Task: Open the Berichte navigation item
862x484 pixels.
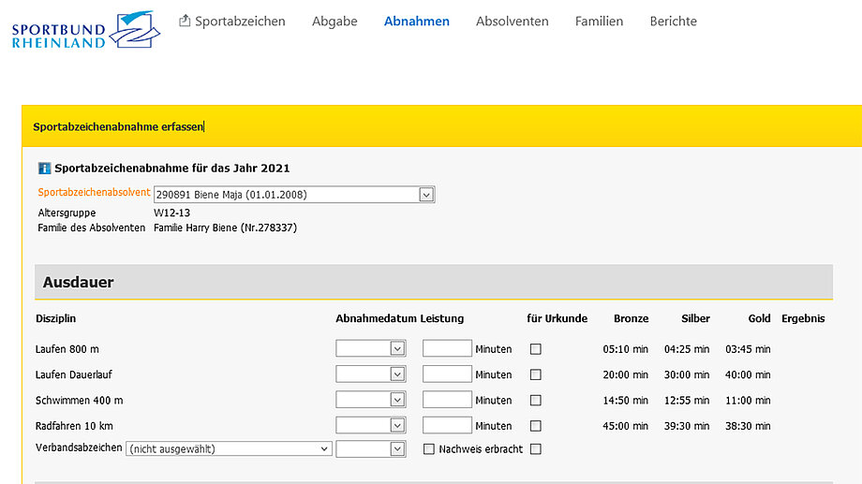Action: click(x=673, y=21)
